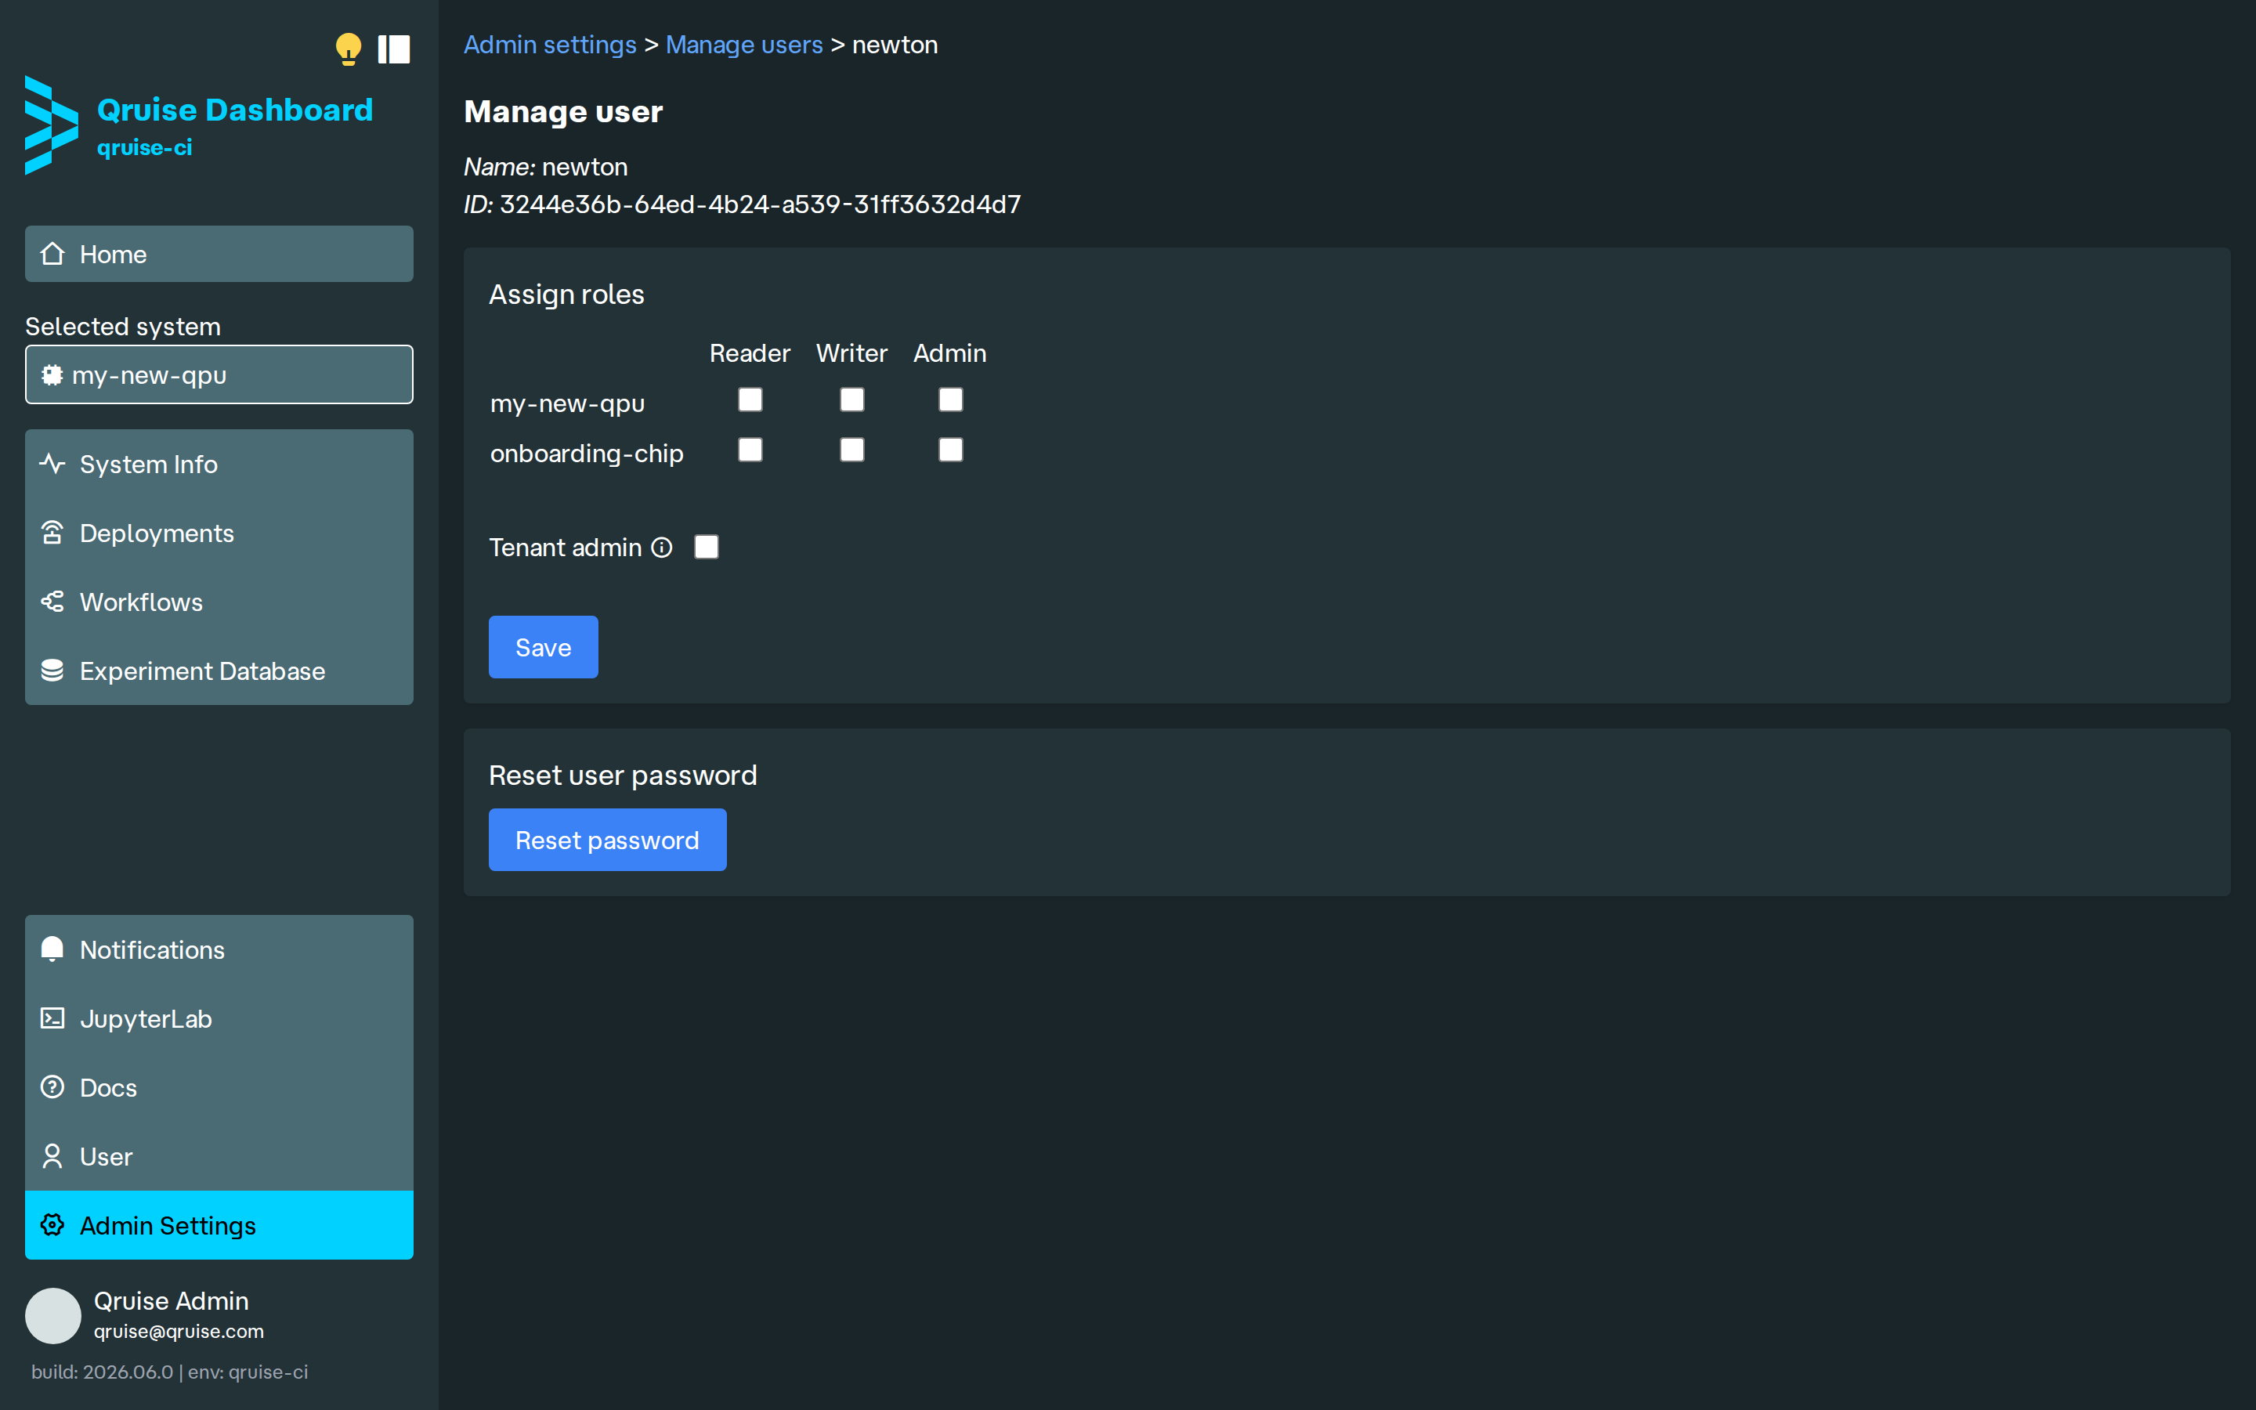Click the Qruise Dashboard title
2256x1410 pixels.
(235, 110)
